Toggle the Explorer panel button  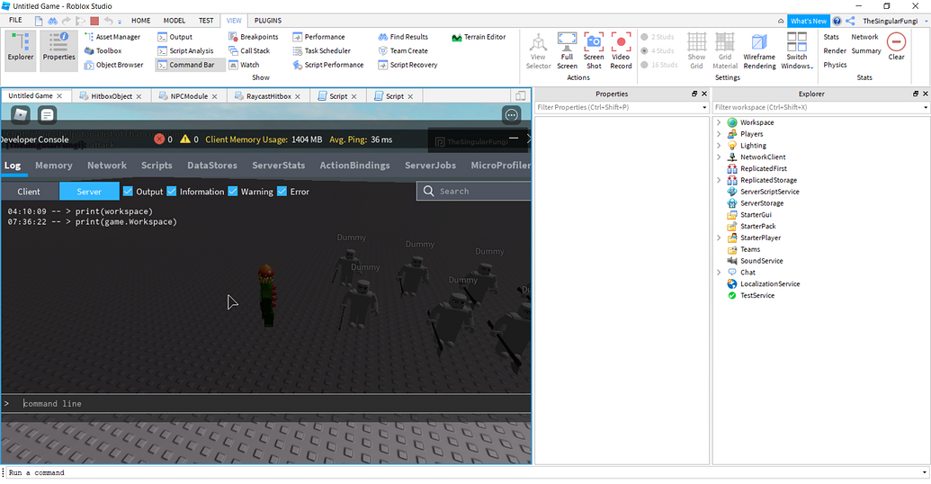point(21,50)
